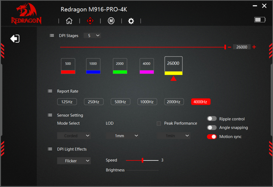Click the light effect Speed slider
Screen dimensions: 273x187
[142, 160]
